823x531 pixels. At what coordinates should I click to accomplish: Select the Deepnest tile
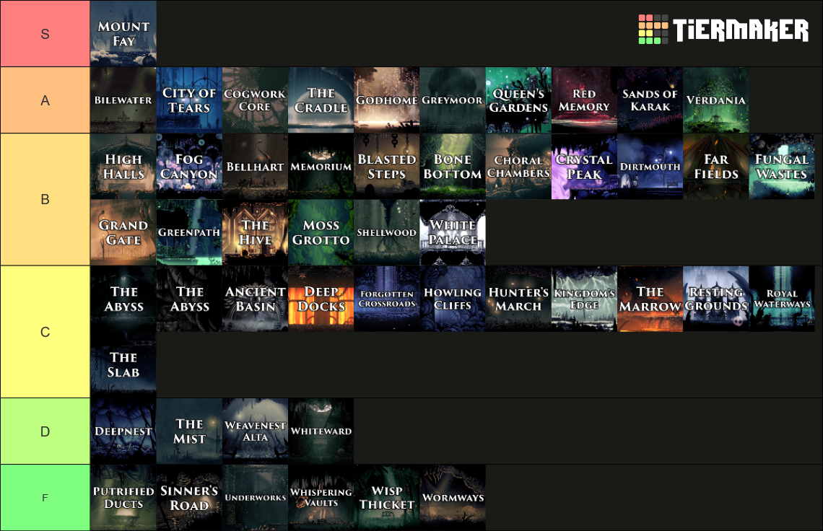click(123, 431)
